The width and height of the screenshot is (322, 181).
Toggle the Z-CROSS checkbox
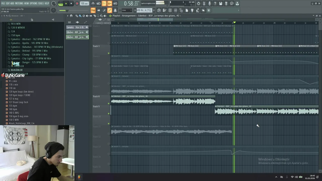click(x=102, y=23)
